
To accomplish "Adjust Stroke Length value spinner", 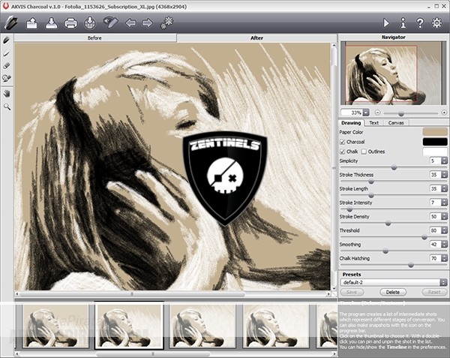I will [444, 188].
